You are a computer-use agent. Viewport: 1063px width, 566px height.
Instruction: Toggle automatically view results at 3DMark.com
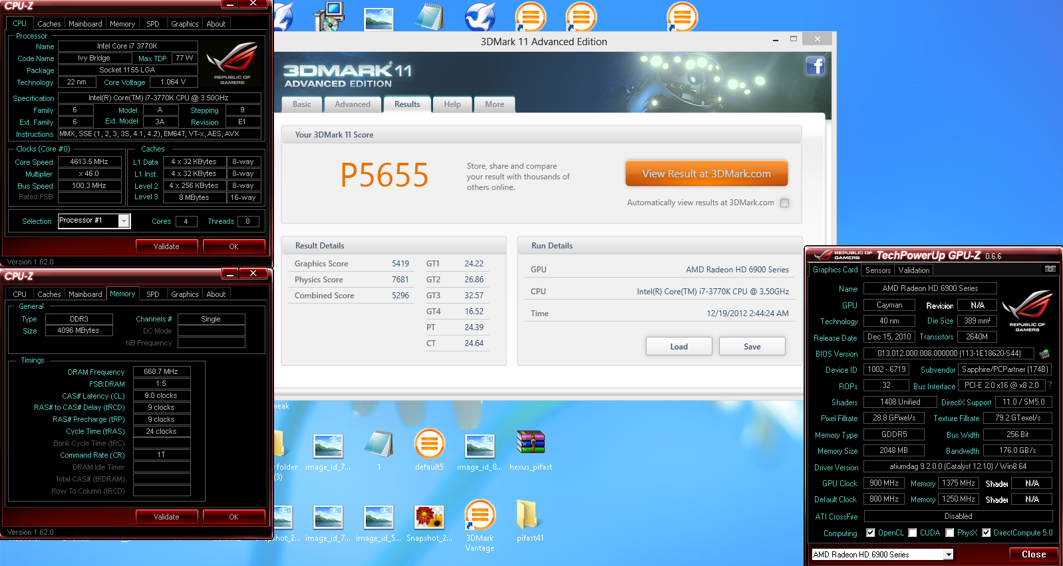pyautogui.click(x=785, y=203)
